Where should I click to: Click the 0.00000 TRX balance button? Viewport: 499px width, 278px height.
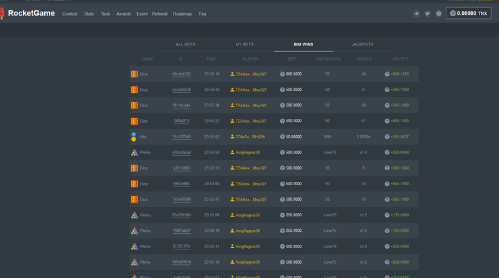point(468,14)
